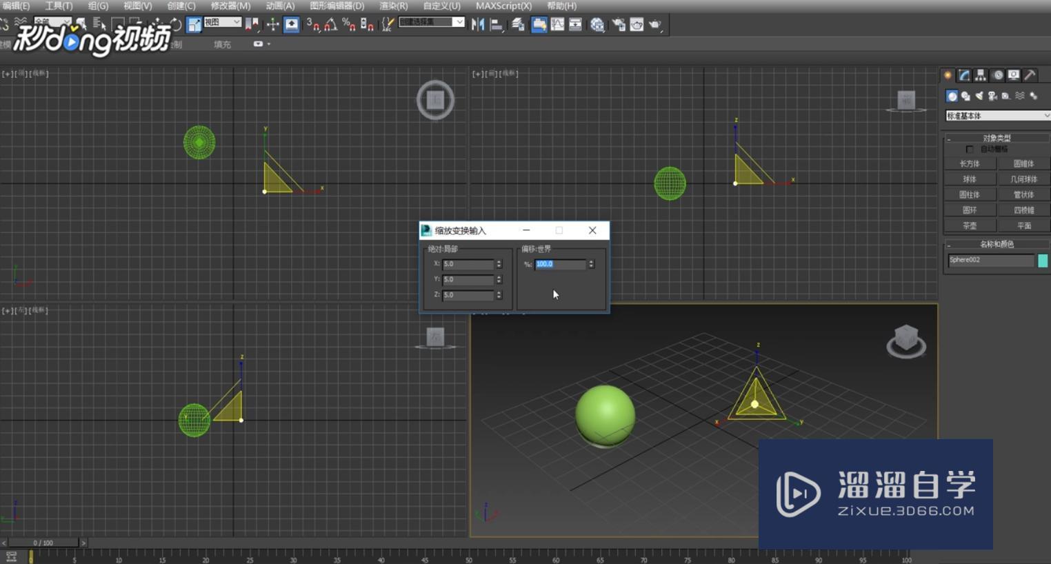The height and width of the screenshot is (564, 1051).
Task: Click the object color swatch
Action: click(x=1043, y=260)
